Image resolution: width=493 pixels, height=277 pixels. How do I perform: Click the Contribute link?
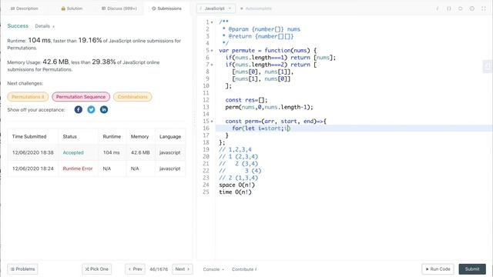(244, 269)
